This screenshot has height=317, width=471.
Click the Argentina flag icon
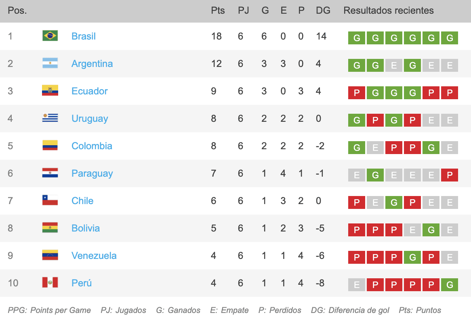pyautogui.click(x=50, y=63)
